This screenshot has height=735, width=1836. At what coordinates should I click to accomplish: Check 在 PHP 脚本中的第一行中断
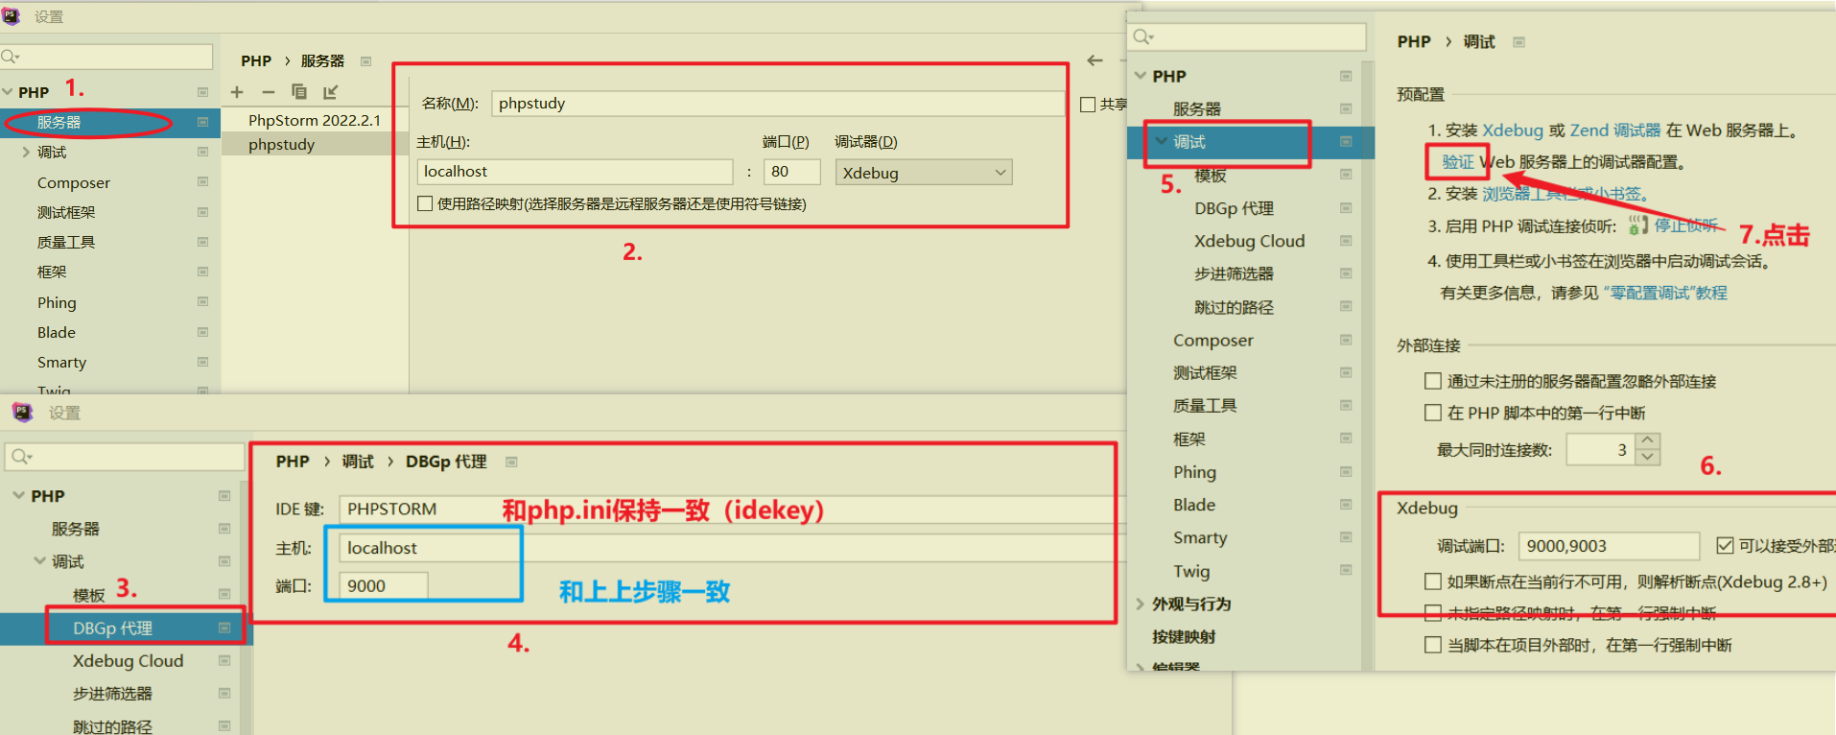click(x=1433, y=413)
